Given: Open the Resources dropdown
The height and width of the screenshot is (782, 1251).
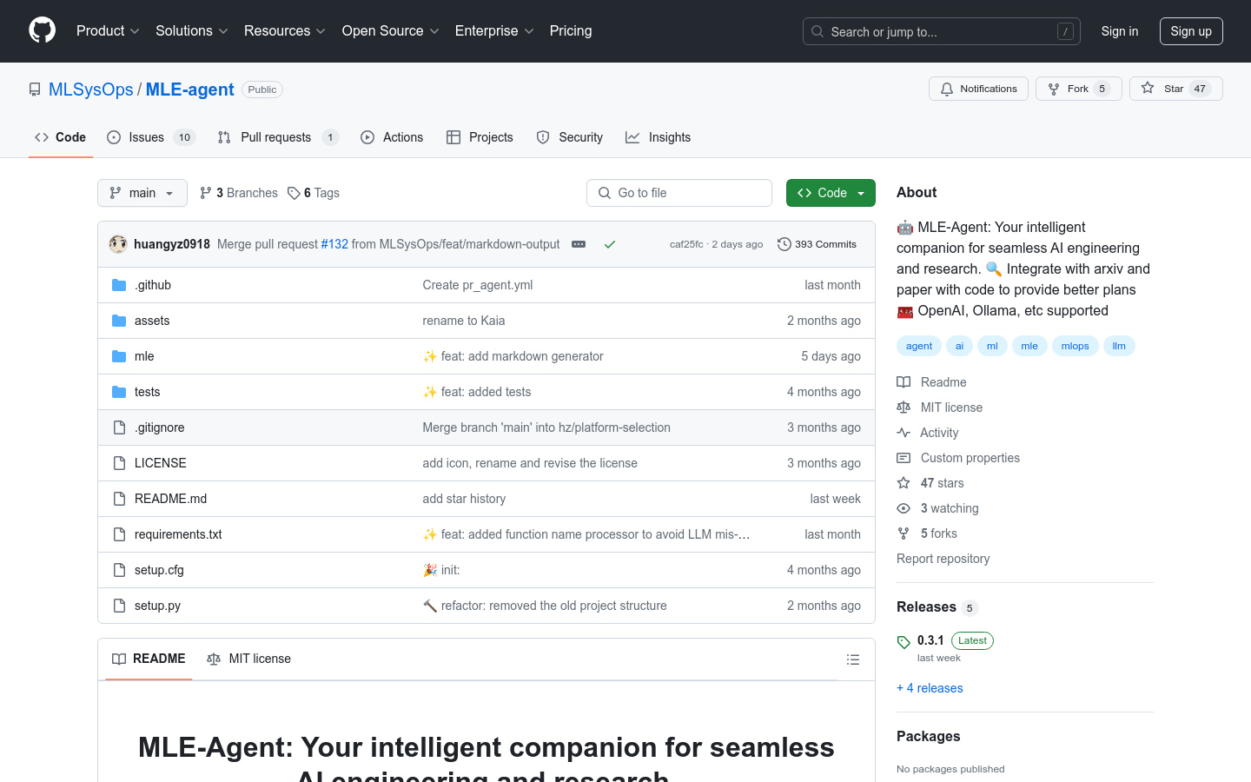Looking at the screenshot, I should pos(285,31).
